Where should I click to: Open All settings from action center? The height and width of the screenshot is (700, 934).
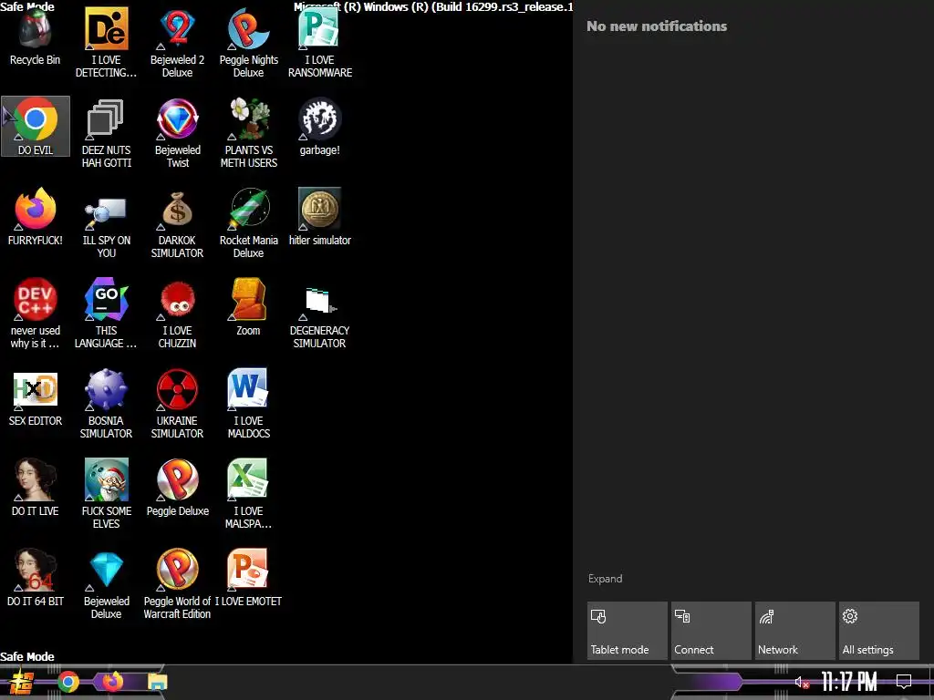[x=878, y=631]
